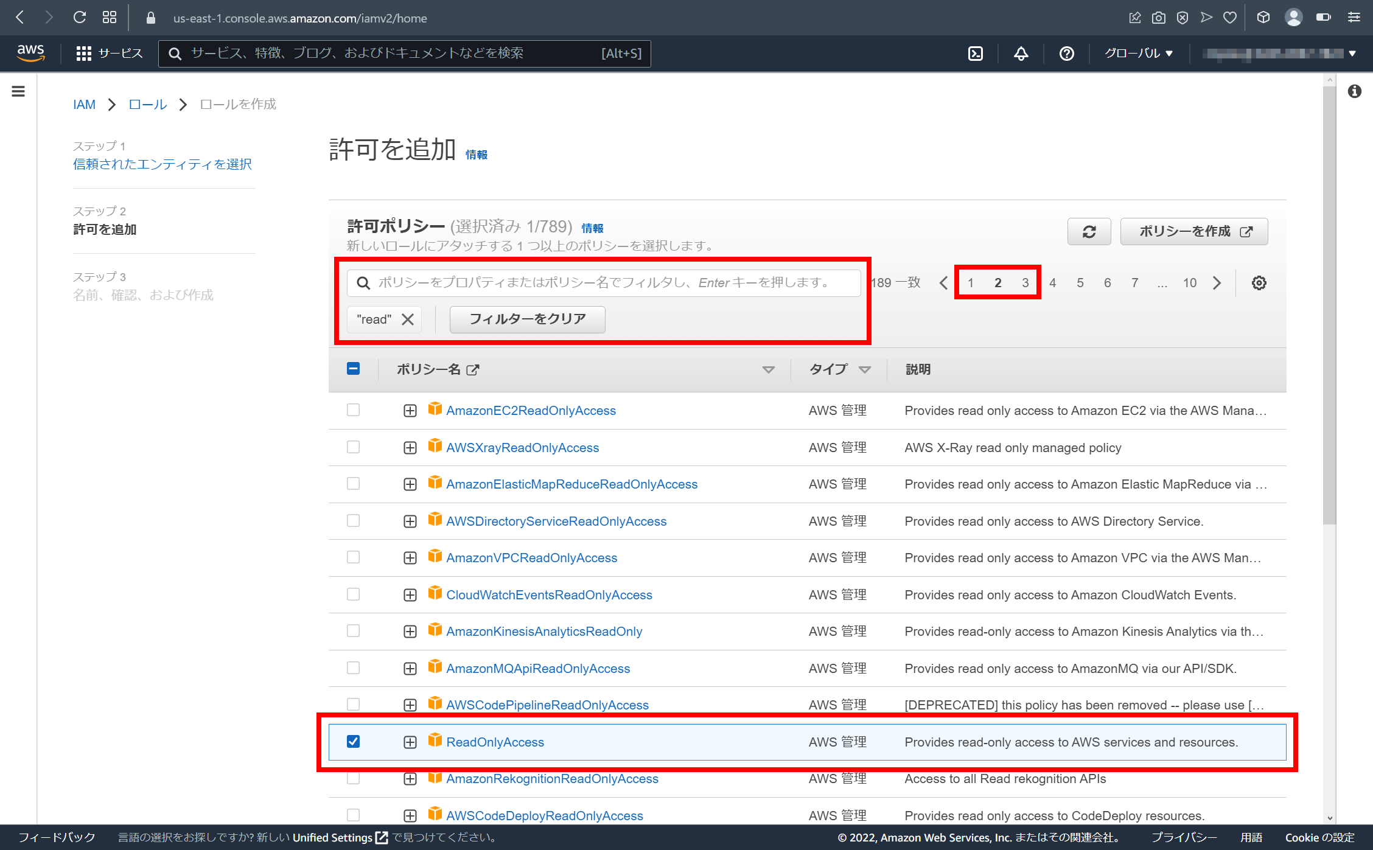Expand the AmazonEC2ReadOnlyAccess policy details
Screen dimensions: 1373x850
pyautogui.click(x=410, y=411)
